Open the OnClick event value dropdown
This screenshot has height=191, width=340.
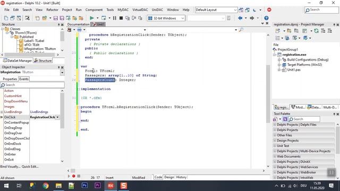point(57,117)
